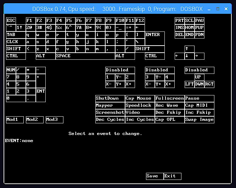Select the Mod2 modifier box
Screen dimensions: 236x188
point(35,120)
